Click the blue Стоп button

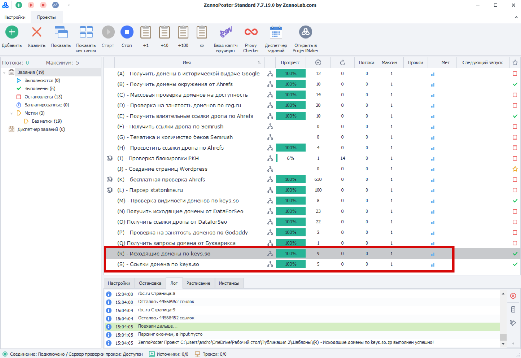click(127, 32)
